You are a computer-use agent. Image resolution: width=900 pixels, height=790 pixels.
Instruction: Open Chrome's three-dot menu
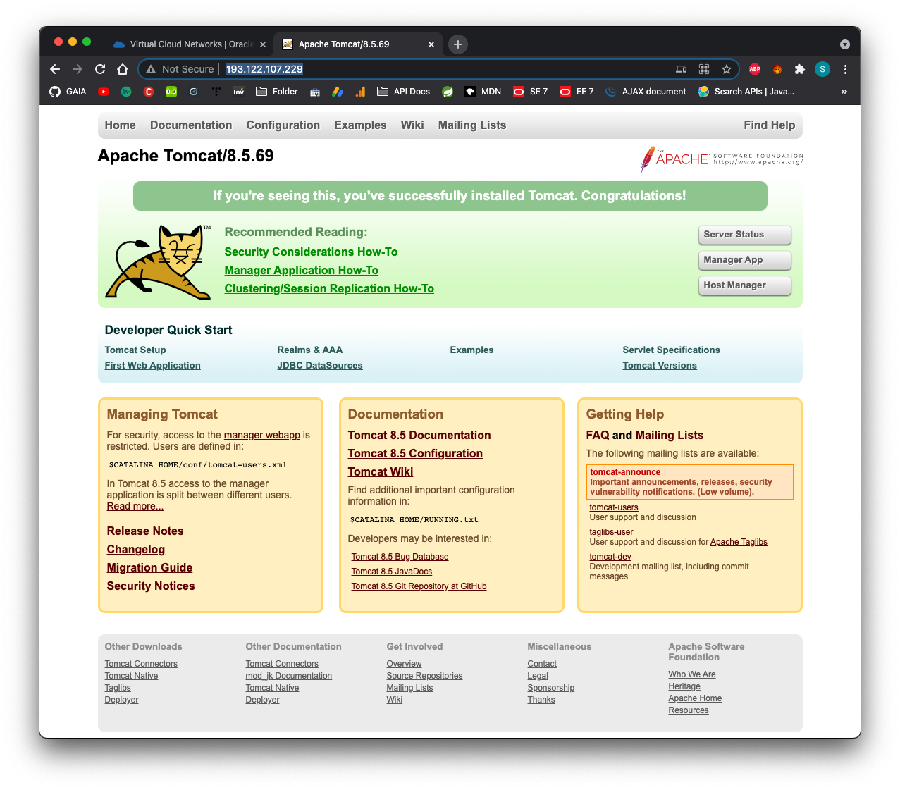click(x=845, y=69)
